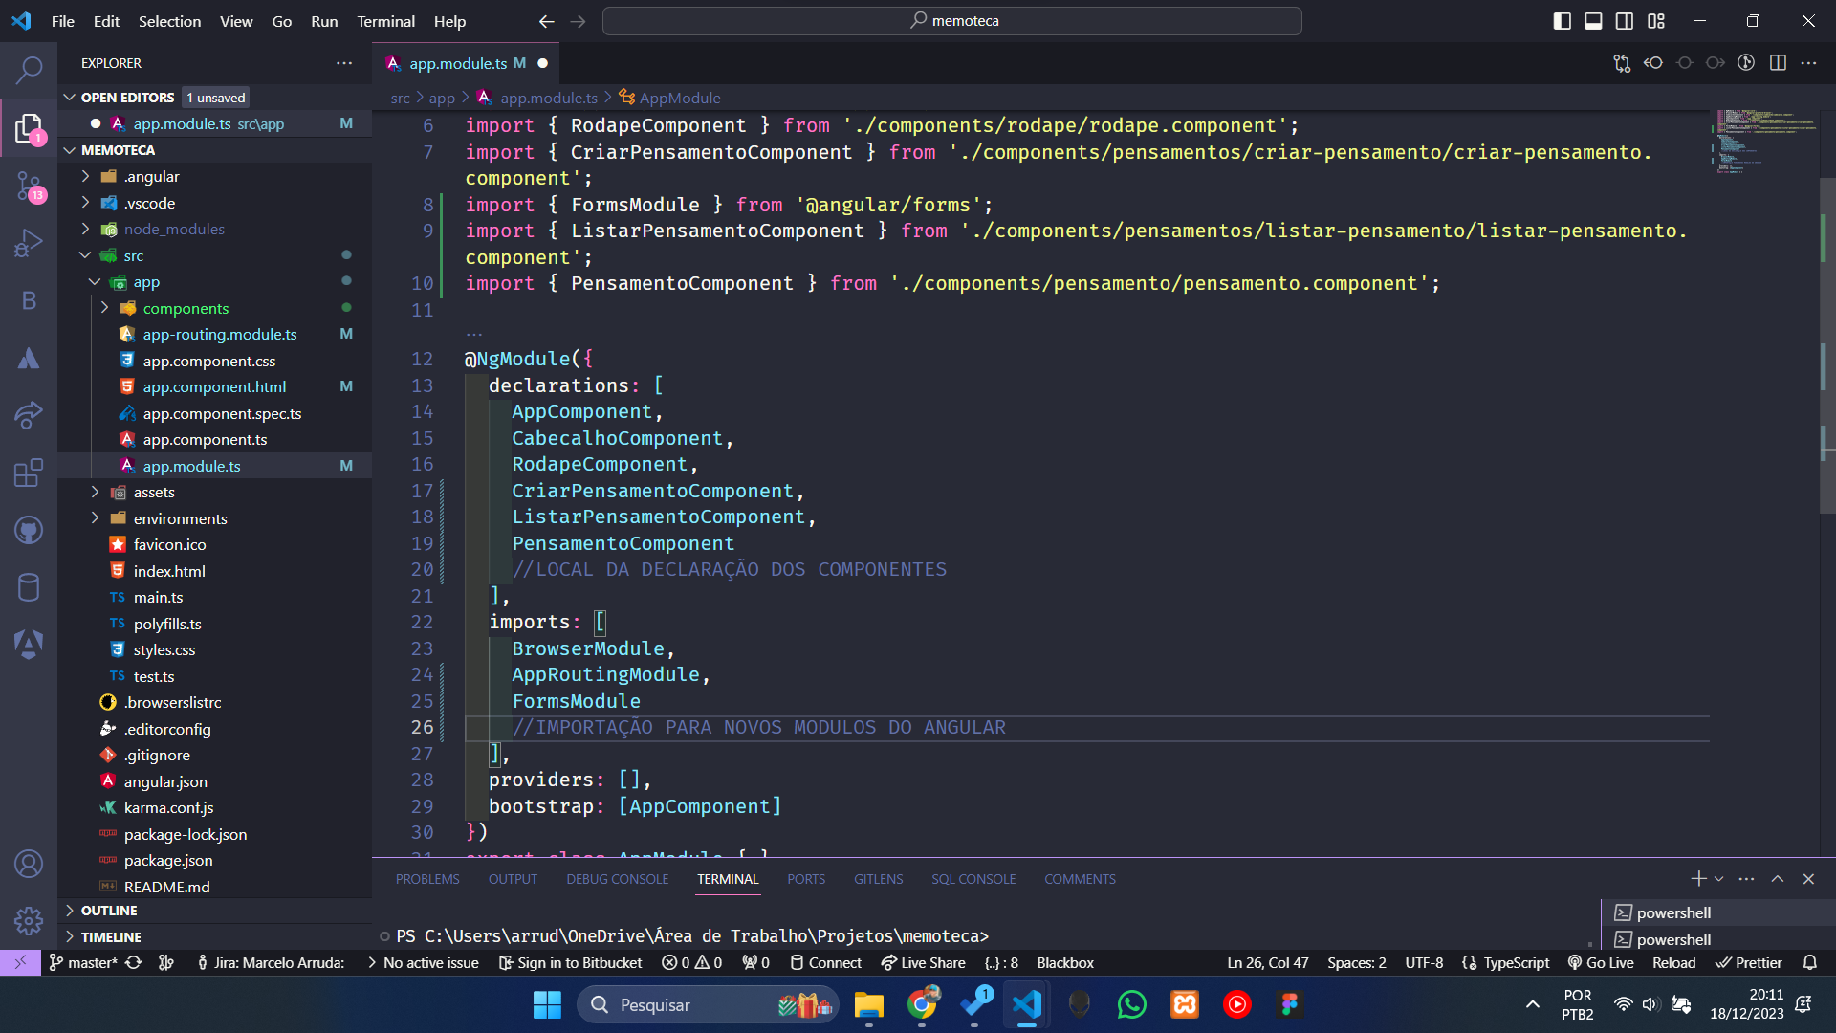Open notifications bell in status bar
This screenshot has width=1836, height=1033.
[1809, 962]
